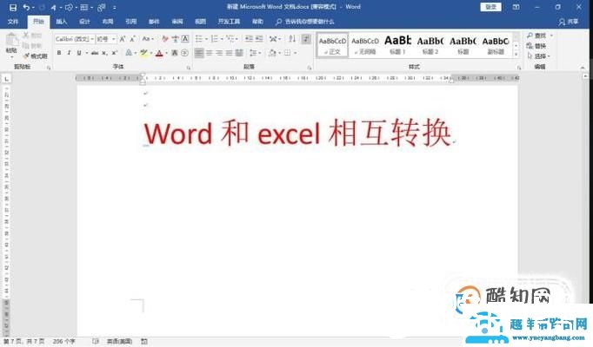Open the borders dropdown arrow

click(x=296, y=53)
